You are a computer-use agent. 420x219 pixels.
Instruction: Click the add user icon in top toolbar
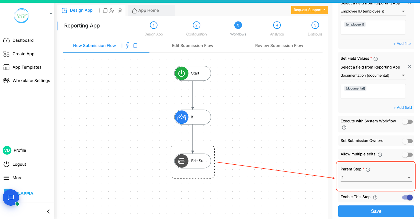(x=112, y=11)
